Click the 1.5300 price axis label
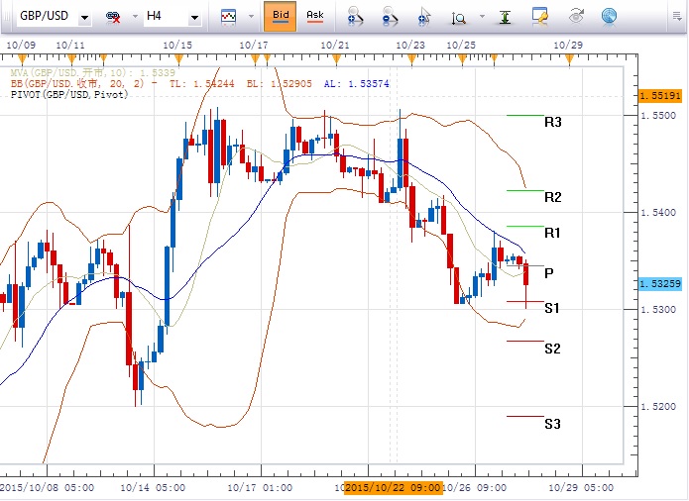The image size is (689, 501). click(x=658, y=310)
